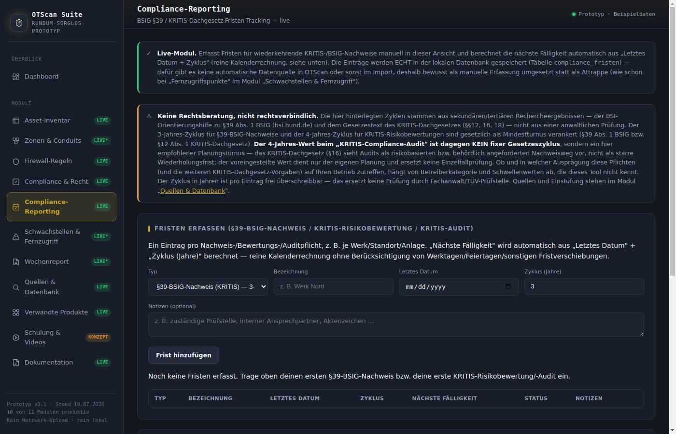Open the Asset-Inventar module
The width and height of the screenshot is (676, 434).
pyautogui.click(x=61, y=121)
